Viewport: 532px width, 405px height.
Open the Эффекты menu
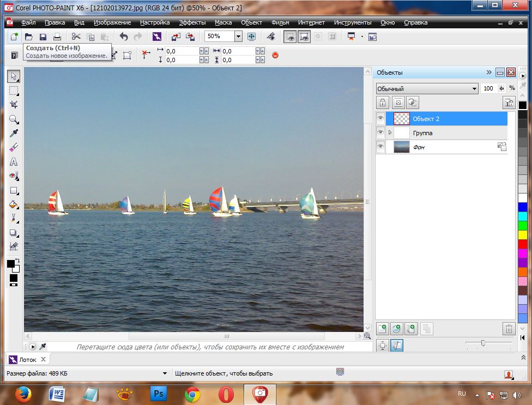(192, 22)
